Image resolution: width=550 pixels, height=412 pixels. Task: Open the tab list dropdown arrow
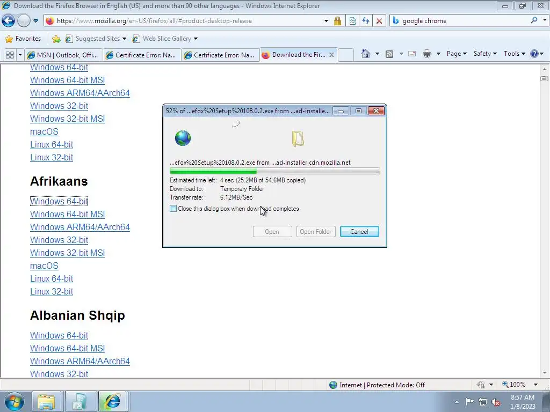20,55
